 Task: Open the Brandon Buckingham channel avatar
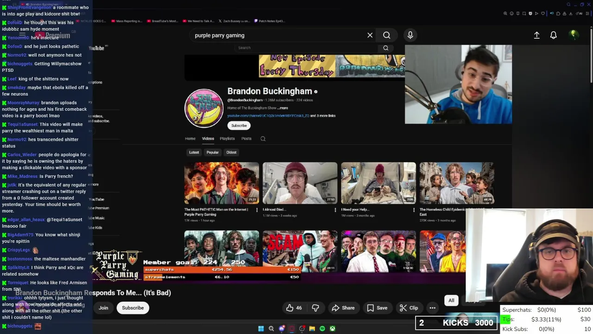(x=204, y=108)
